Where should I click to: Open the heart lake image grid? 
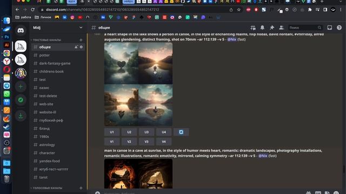(138, 84)
